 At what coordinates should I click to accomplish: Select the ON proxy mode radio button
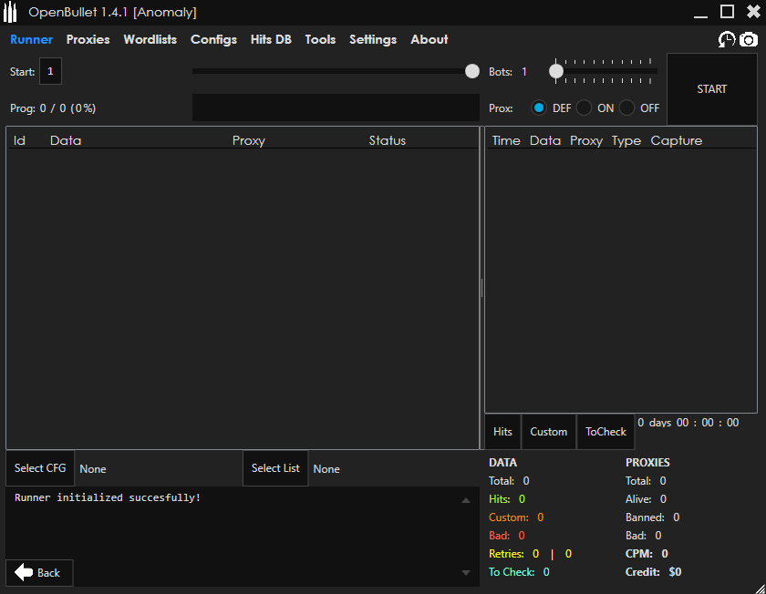click(x=584, y=108)
